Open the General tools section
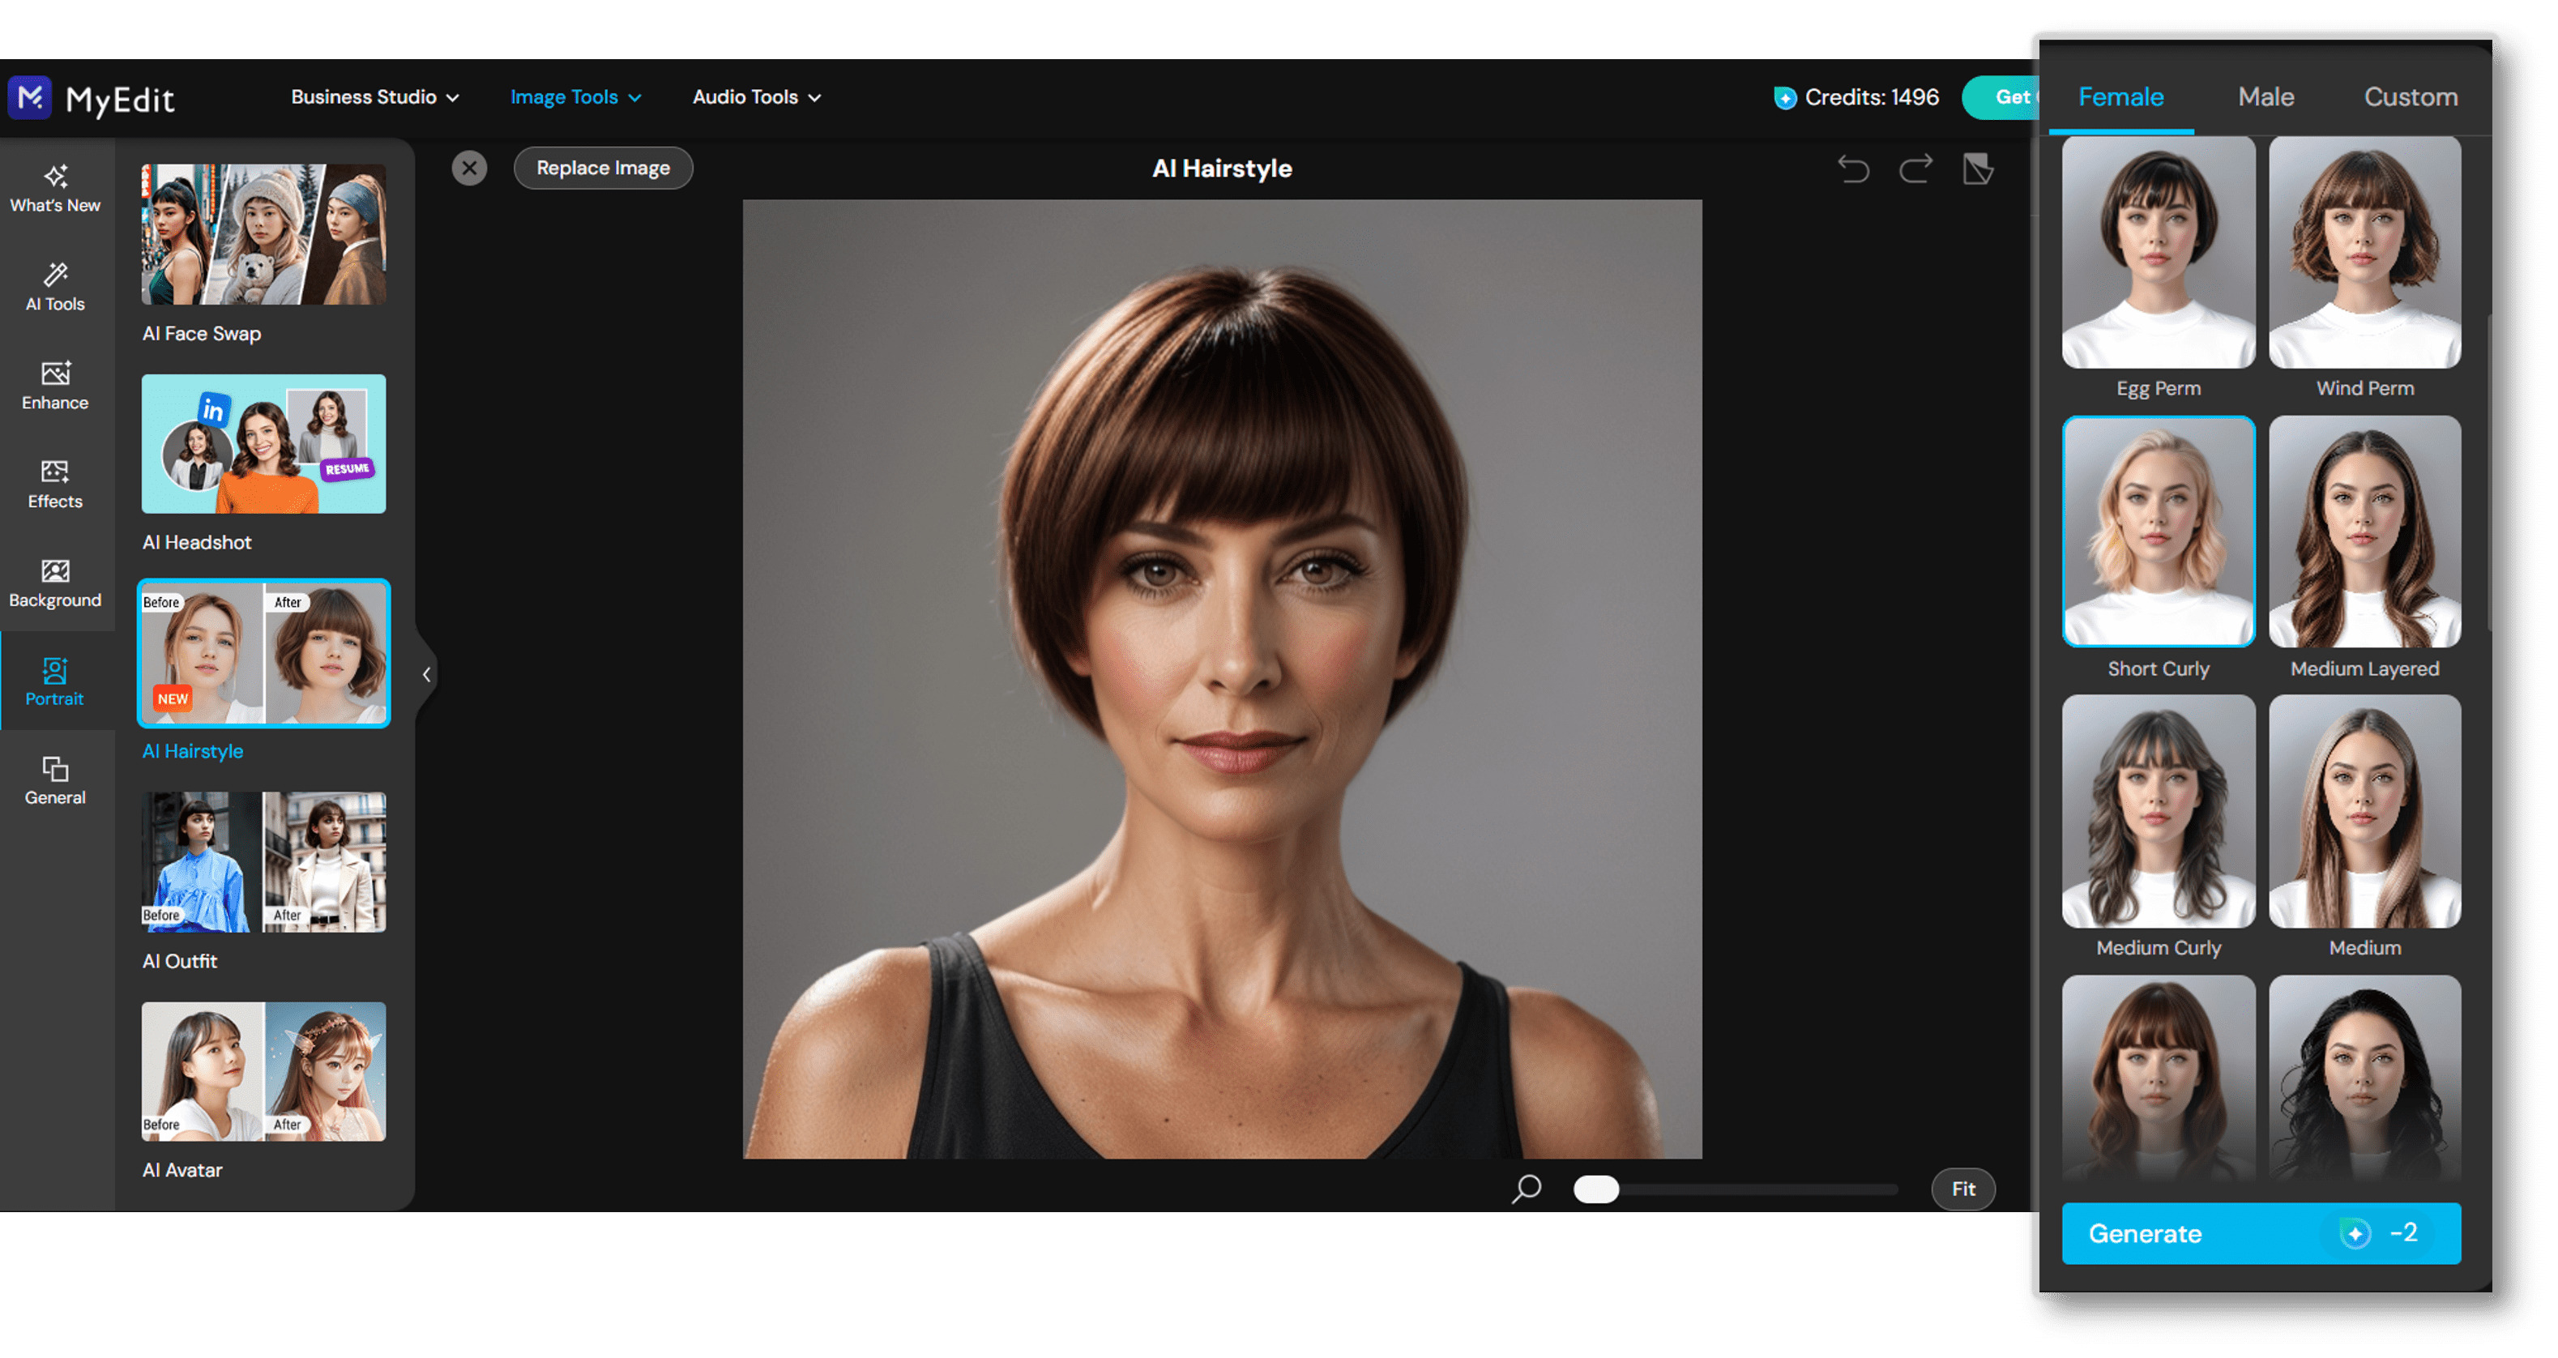Viewport: 2558px width, 1358px height. point(54,781)
